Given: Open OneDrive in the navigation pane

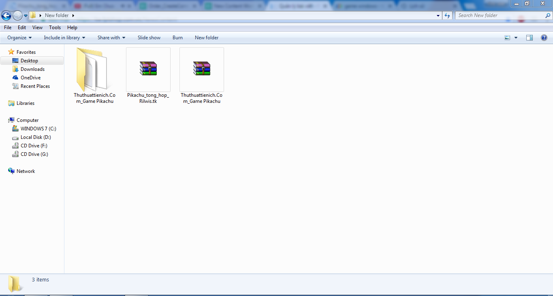Looking at the screenshot, I should 30,78.
